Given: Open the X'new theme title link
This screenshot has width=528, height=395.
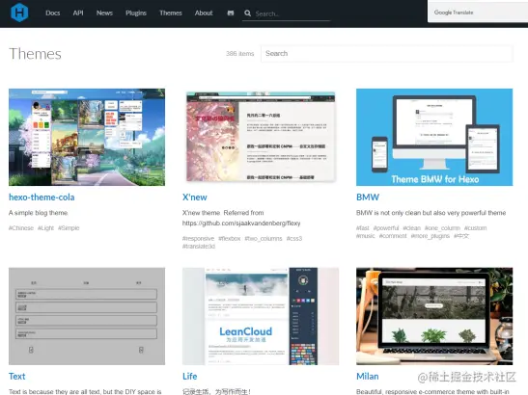Looking at the screenshot, I should pyautogui.click(x=195, y=197).
